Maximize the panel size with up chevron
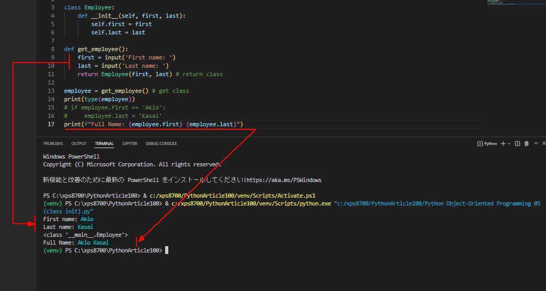Image resolution: width=546 pixels, height=291 pixels. point(536,143)
